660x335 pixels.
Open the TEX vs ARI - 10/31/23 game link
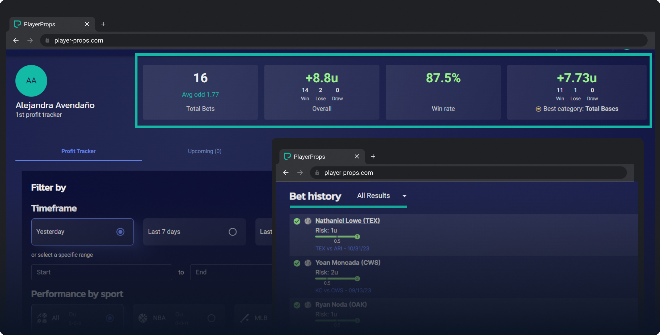click(x=342, y=248)
